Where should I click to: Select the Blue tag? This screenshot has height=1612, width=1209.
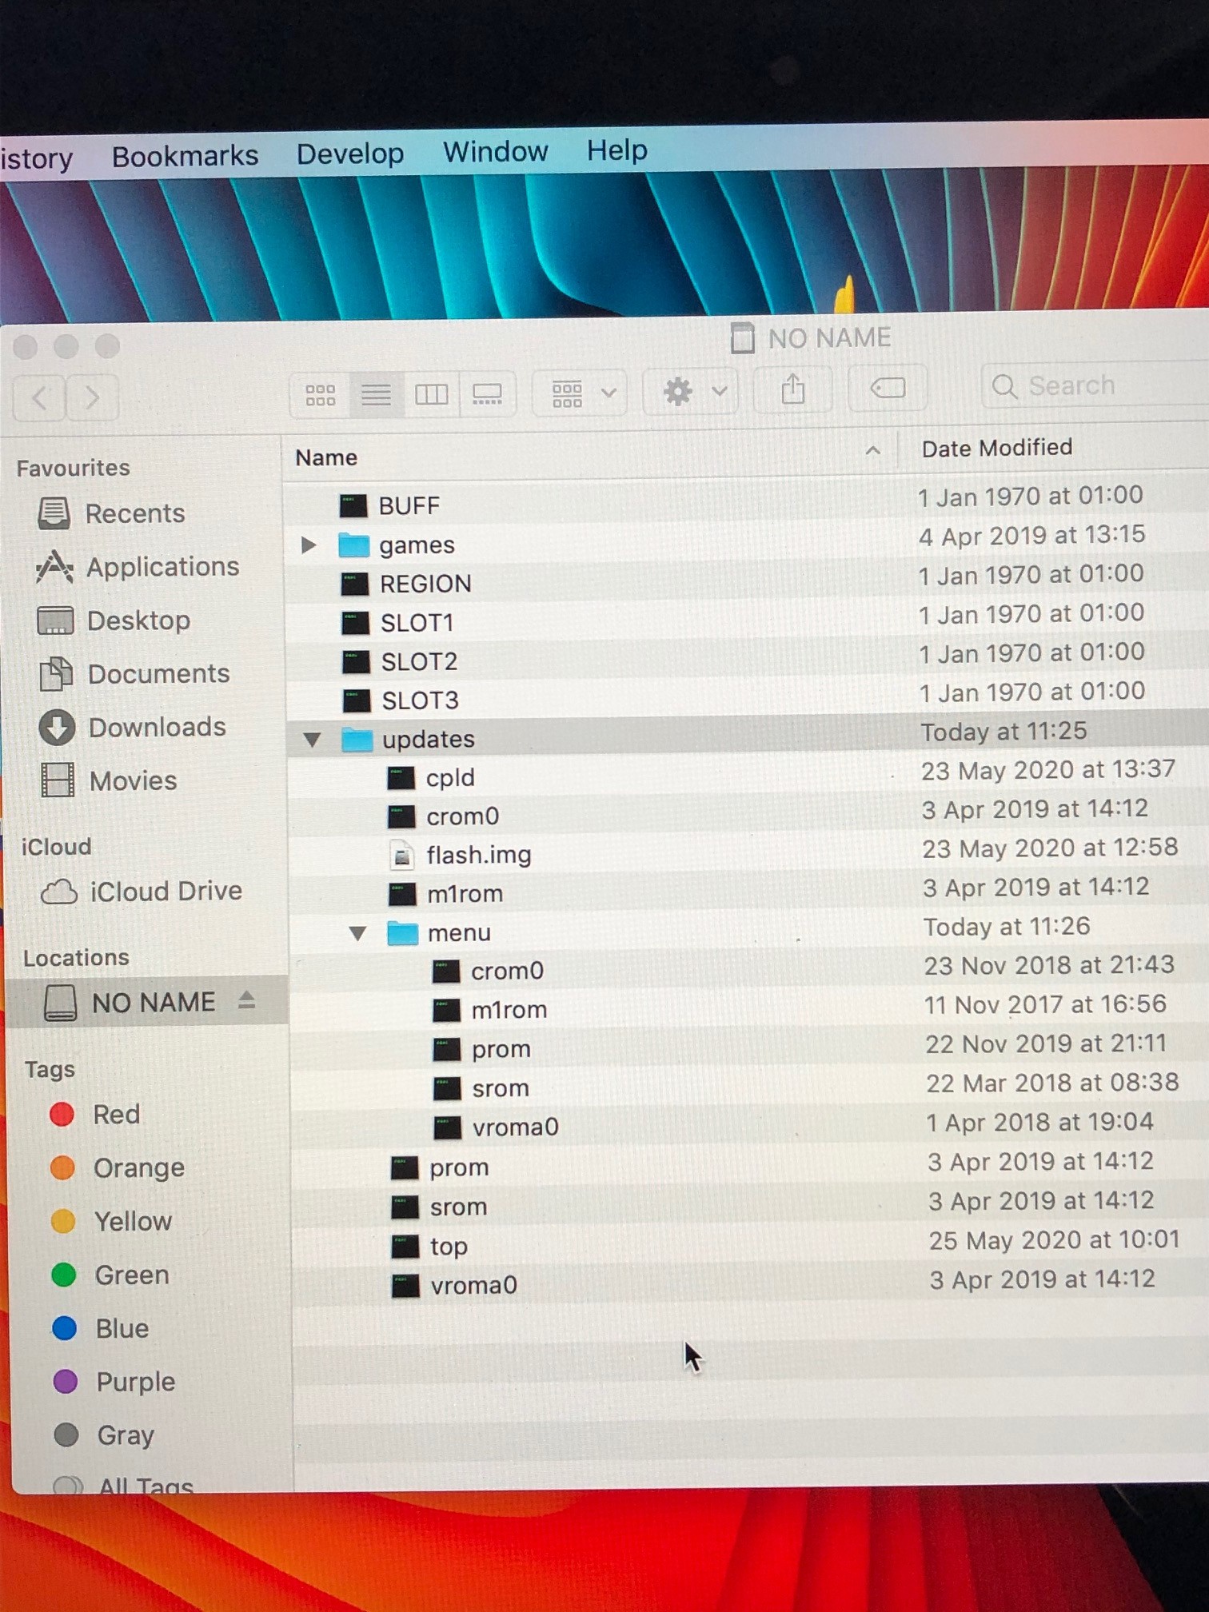click(x=101, y=1328)
